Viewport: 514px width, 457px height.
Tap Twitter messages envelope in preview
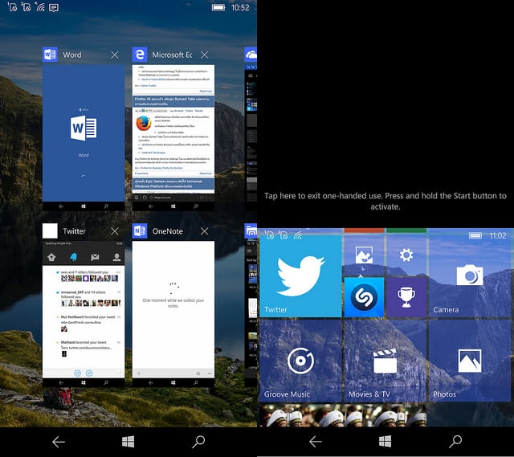coord(95,257)
